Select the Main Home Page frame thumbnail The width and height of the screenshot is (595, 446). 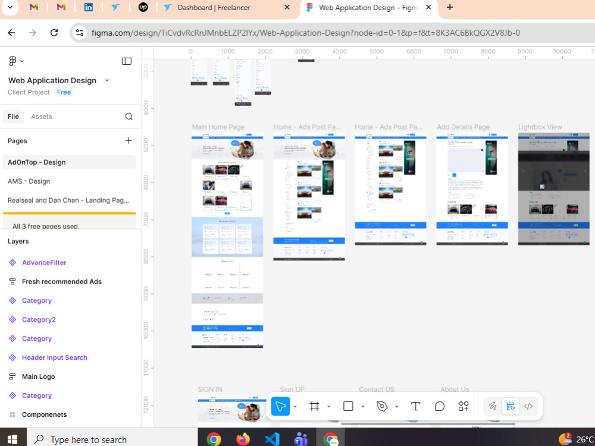[x=227, y=240]
